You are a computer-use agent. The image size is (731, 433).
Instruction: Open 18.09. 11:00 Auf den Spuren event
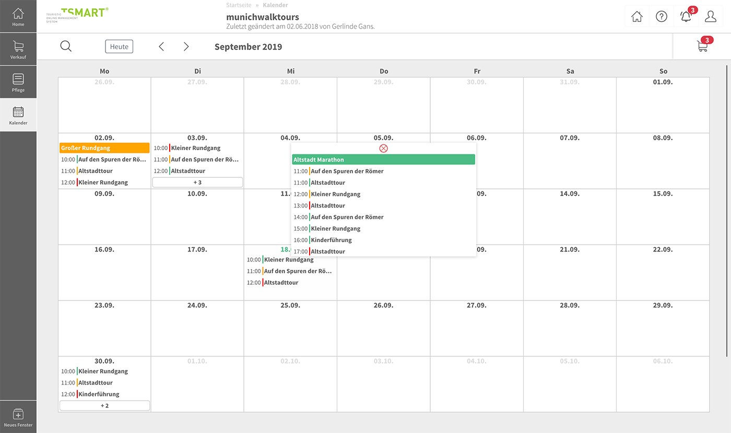pos(290,271)
